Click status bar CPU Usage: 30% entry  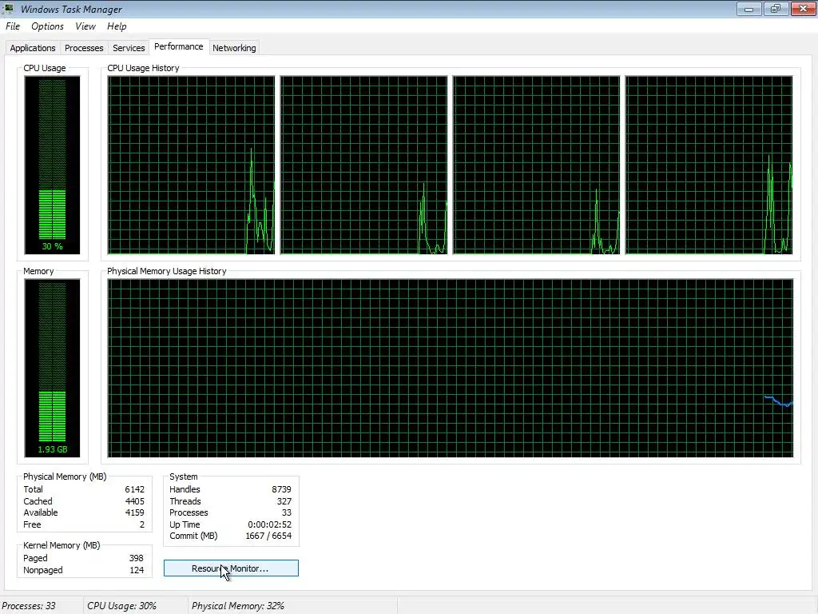(121, 606)
